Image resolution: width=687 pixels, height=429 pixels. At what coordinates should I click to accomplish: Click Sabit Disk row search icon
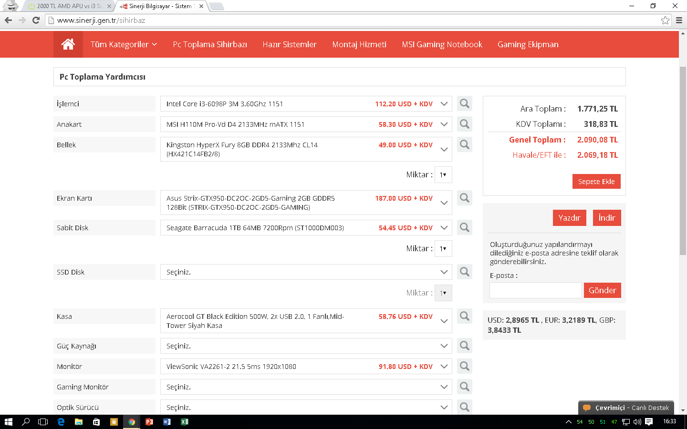(465, 227)
